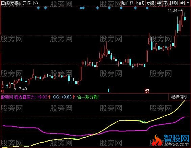Click the 榜 ranking marker icon

pos(147,91)
